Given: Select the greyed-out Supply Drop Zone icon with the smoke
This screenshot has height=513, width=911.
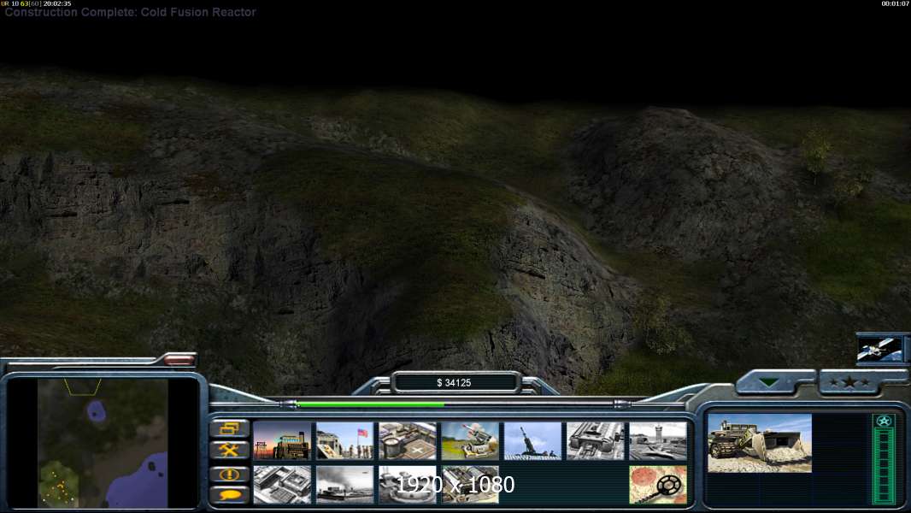Looking at the screenshot, I should [345, 485].
